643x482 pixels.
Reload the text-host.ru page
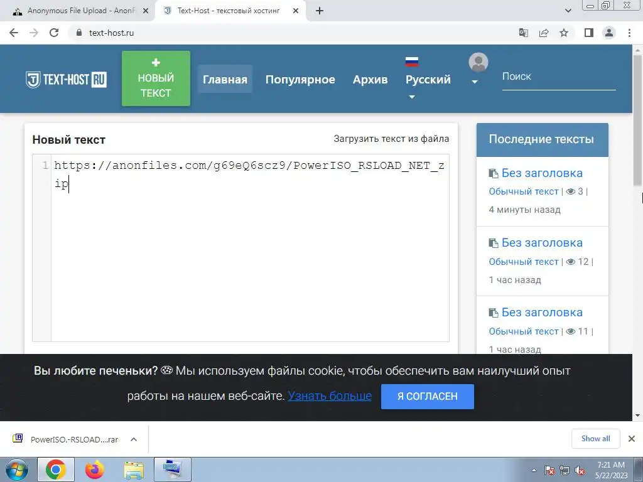coord(54,33)
